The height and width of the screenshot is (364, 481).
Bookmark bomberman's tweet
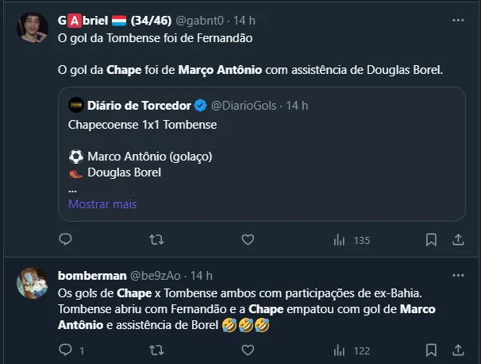(x=431, y=349)
